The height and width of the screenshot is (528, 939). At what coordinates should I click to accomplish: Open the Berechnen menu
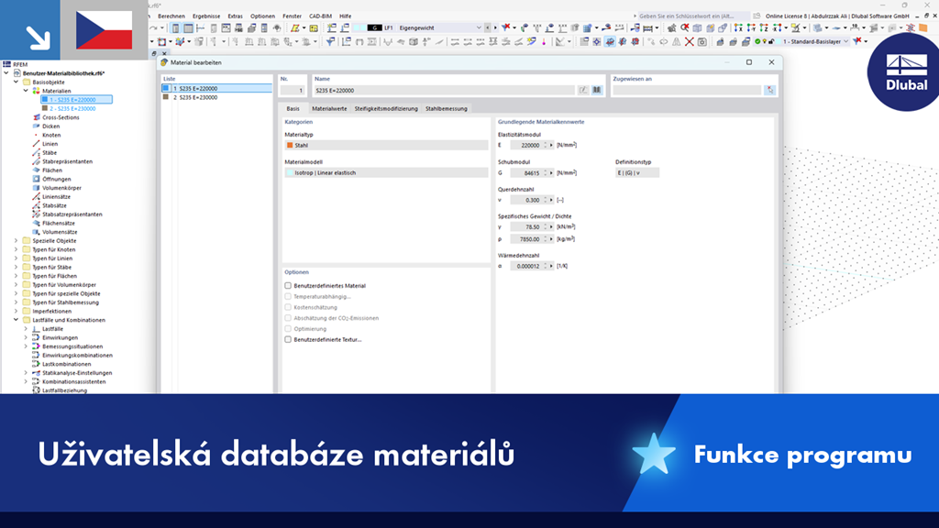[x=171, y=16]
